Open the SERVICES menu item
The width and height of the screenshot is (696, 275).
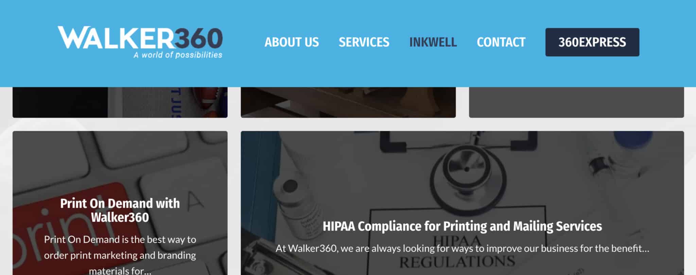[x=364, y=42]
